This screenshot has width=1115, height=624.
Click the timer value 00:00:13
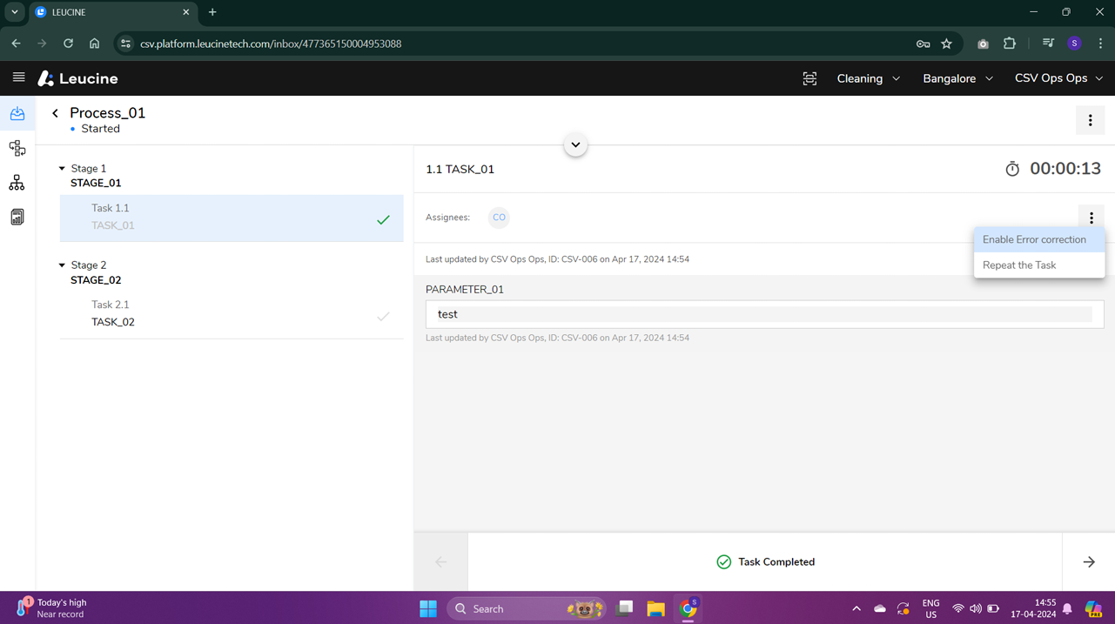(x=1065, y=169)
